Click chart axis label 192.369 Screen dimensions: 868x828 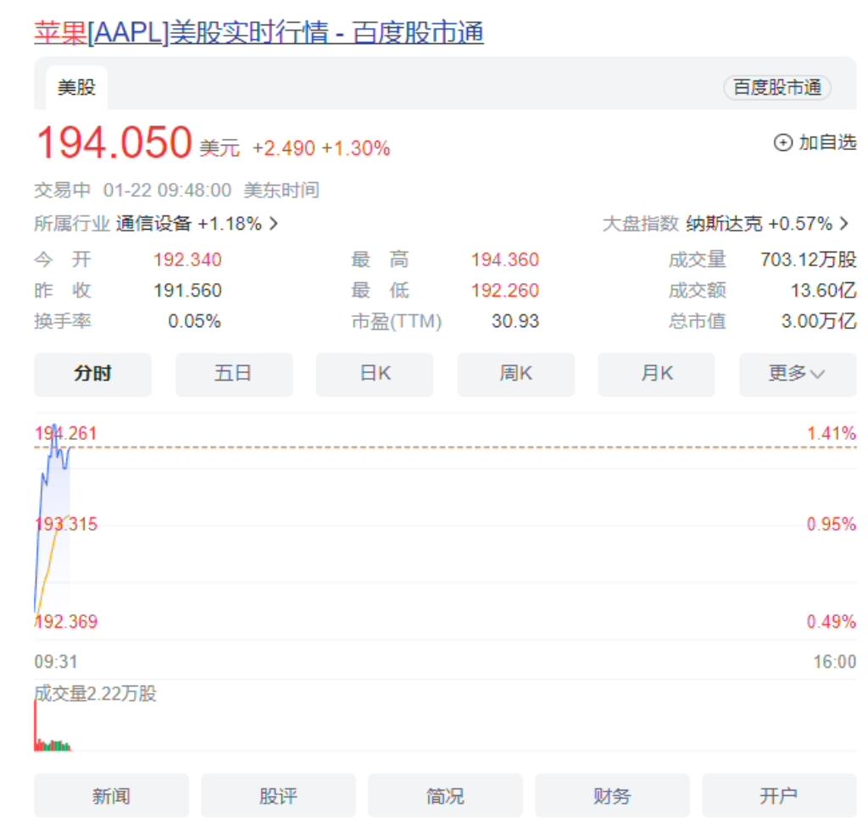[65, 621]
